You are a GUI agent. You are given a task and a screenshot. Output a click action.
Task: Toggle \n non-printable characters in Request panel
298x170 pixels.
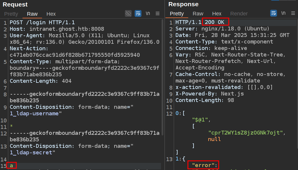(x=148, y=14)
